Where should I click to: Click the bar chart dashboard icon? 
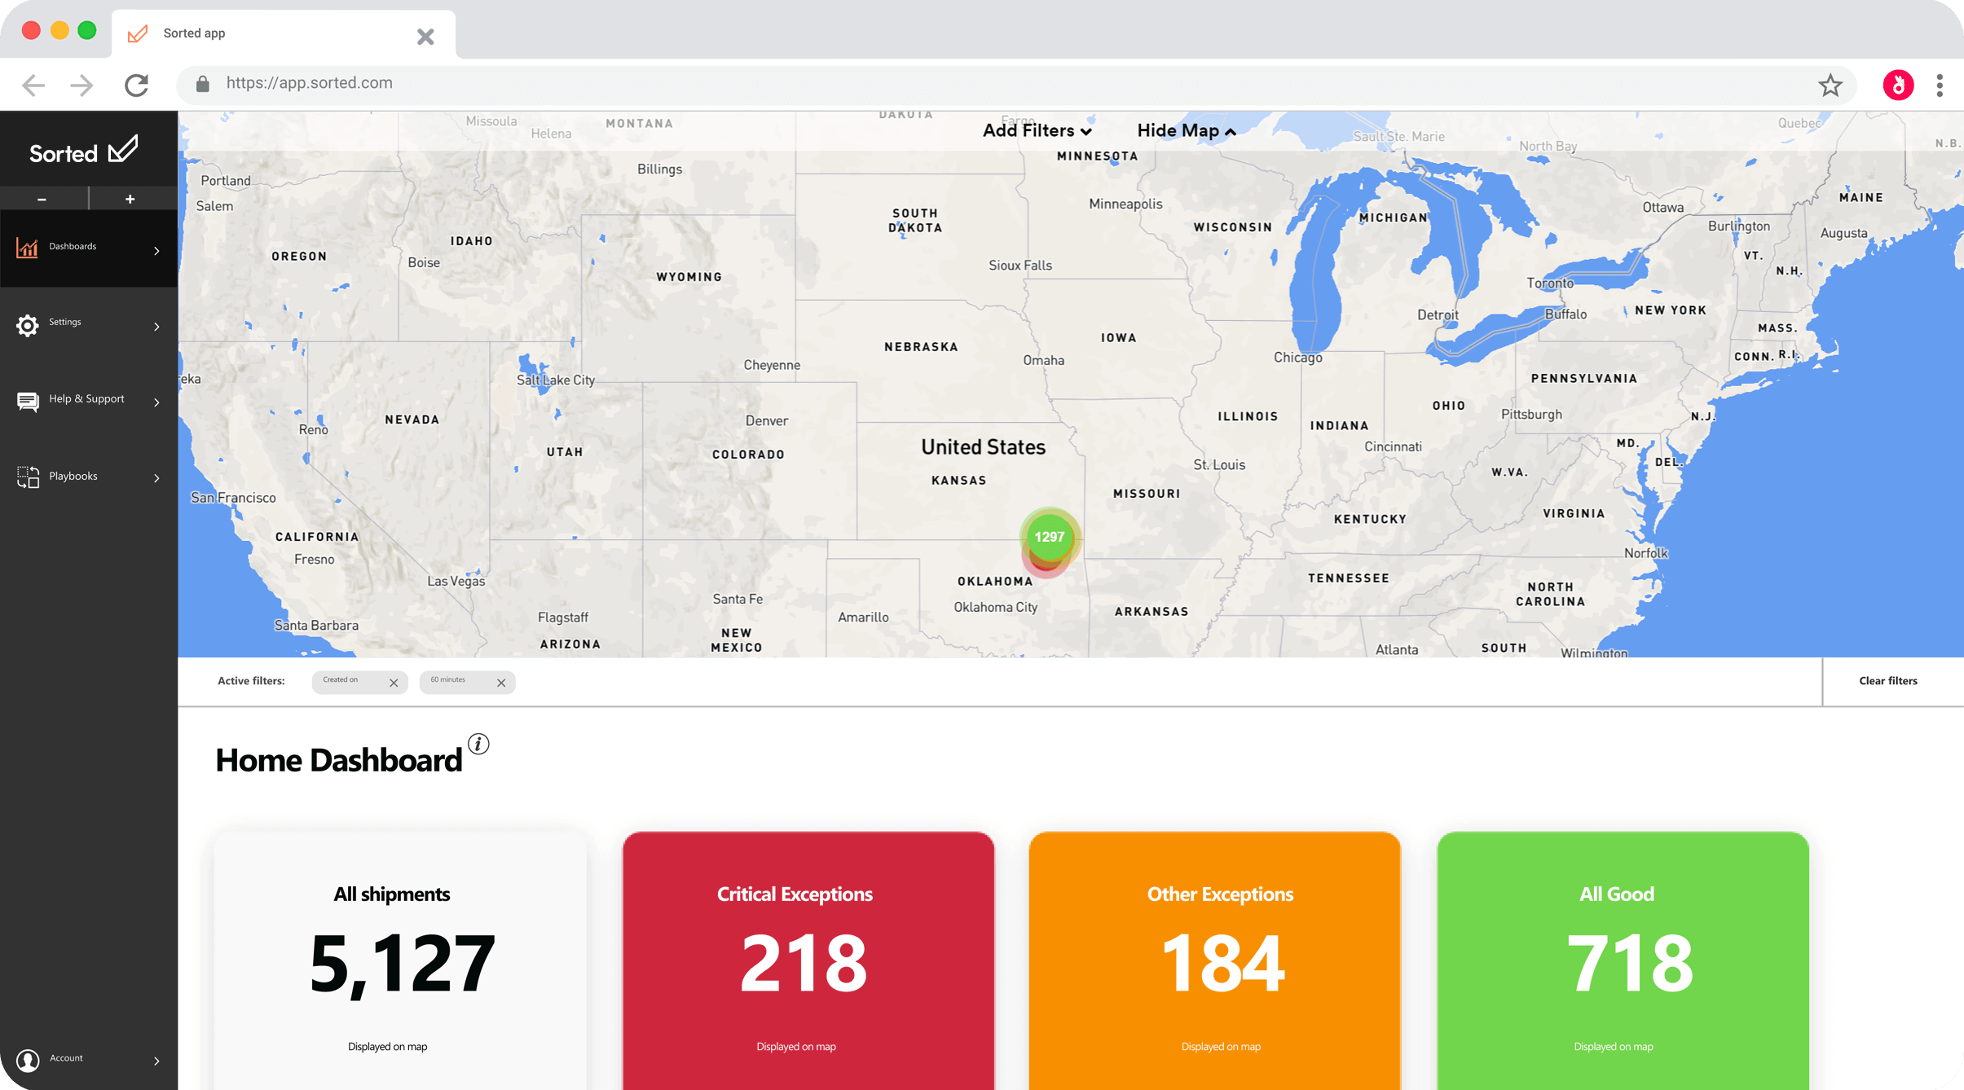pos(25,246)
